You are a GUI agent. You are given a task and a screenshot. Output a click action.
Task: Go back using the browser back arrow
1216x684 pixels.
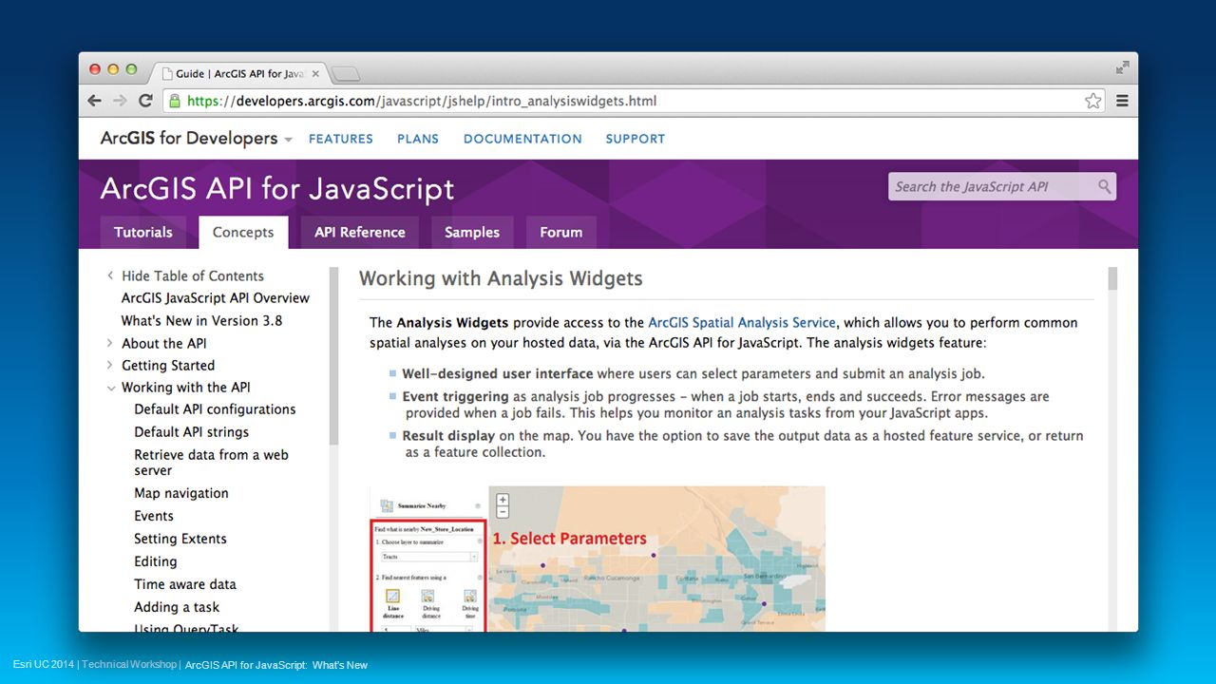click(x=94, y=101)
